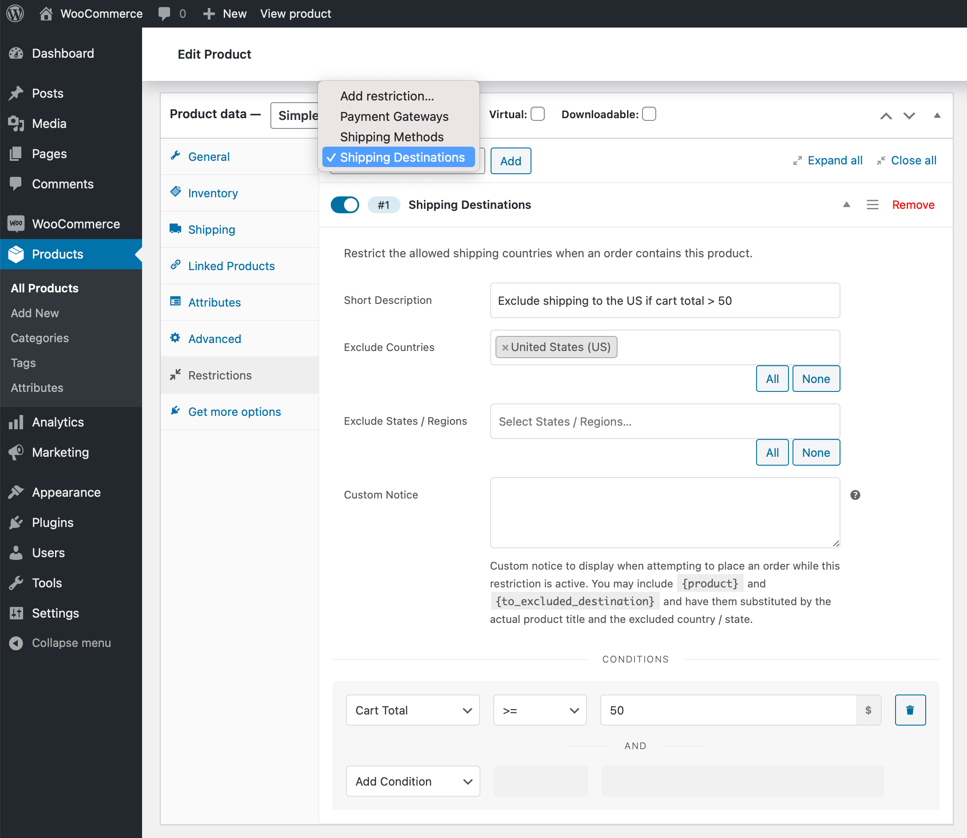Image resolution: width=967 pixels, height=838 pixels.
Task: Open the Linked Products tab
Action: click(x=240, y=266)
